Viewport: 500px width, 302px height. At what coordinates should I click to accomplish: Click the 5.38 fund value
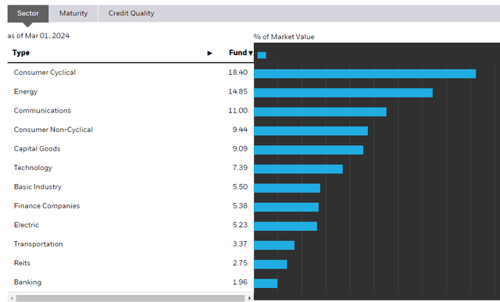point(240,206)
